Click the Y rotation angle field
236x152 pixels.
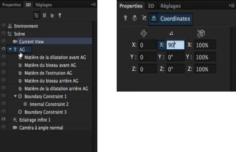coord(175,57)
